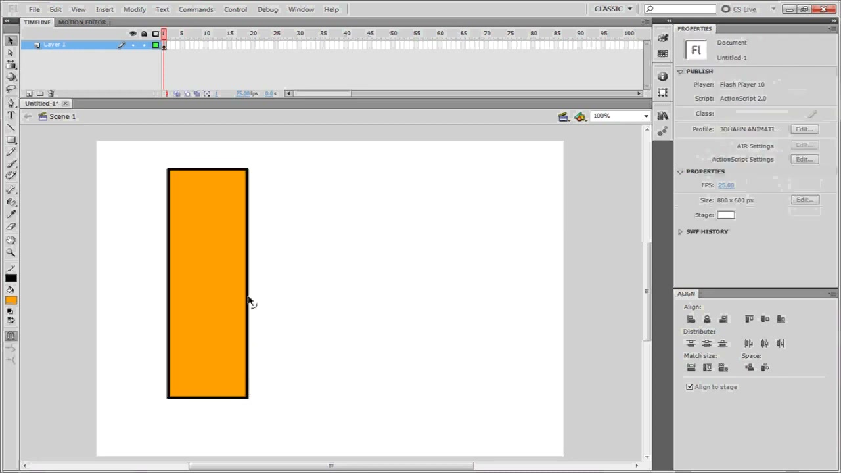Collapse the PUBLISH section
Image resolution: width=841 pixels, height=473 pixels.
tap(681, 71)
